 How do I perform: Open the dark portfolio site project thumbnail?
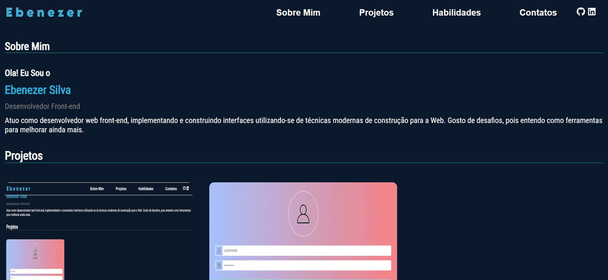tap(99, 231)
